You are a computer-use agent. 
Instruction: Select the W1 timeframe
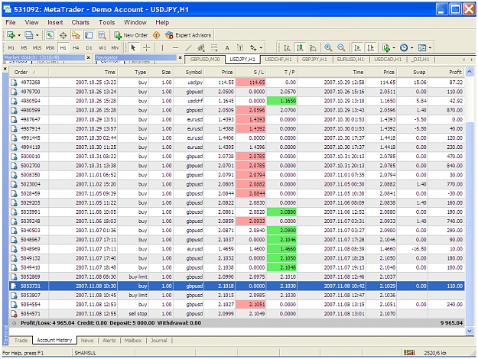[102, 48]
